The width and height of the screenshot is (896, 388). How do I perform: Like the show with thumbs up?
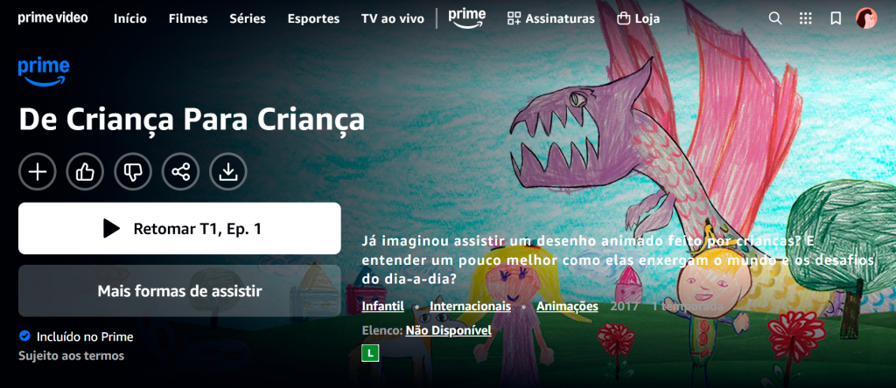click(x=85, y=171)
